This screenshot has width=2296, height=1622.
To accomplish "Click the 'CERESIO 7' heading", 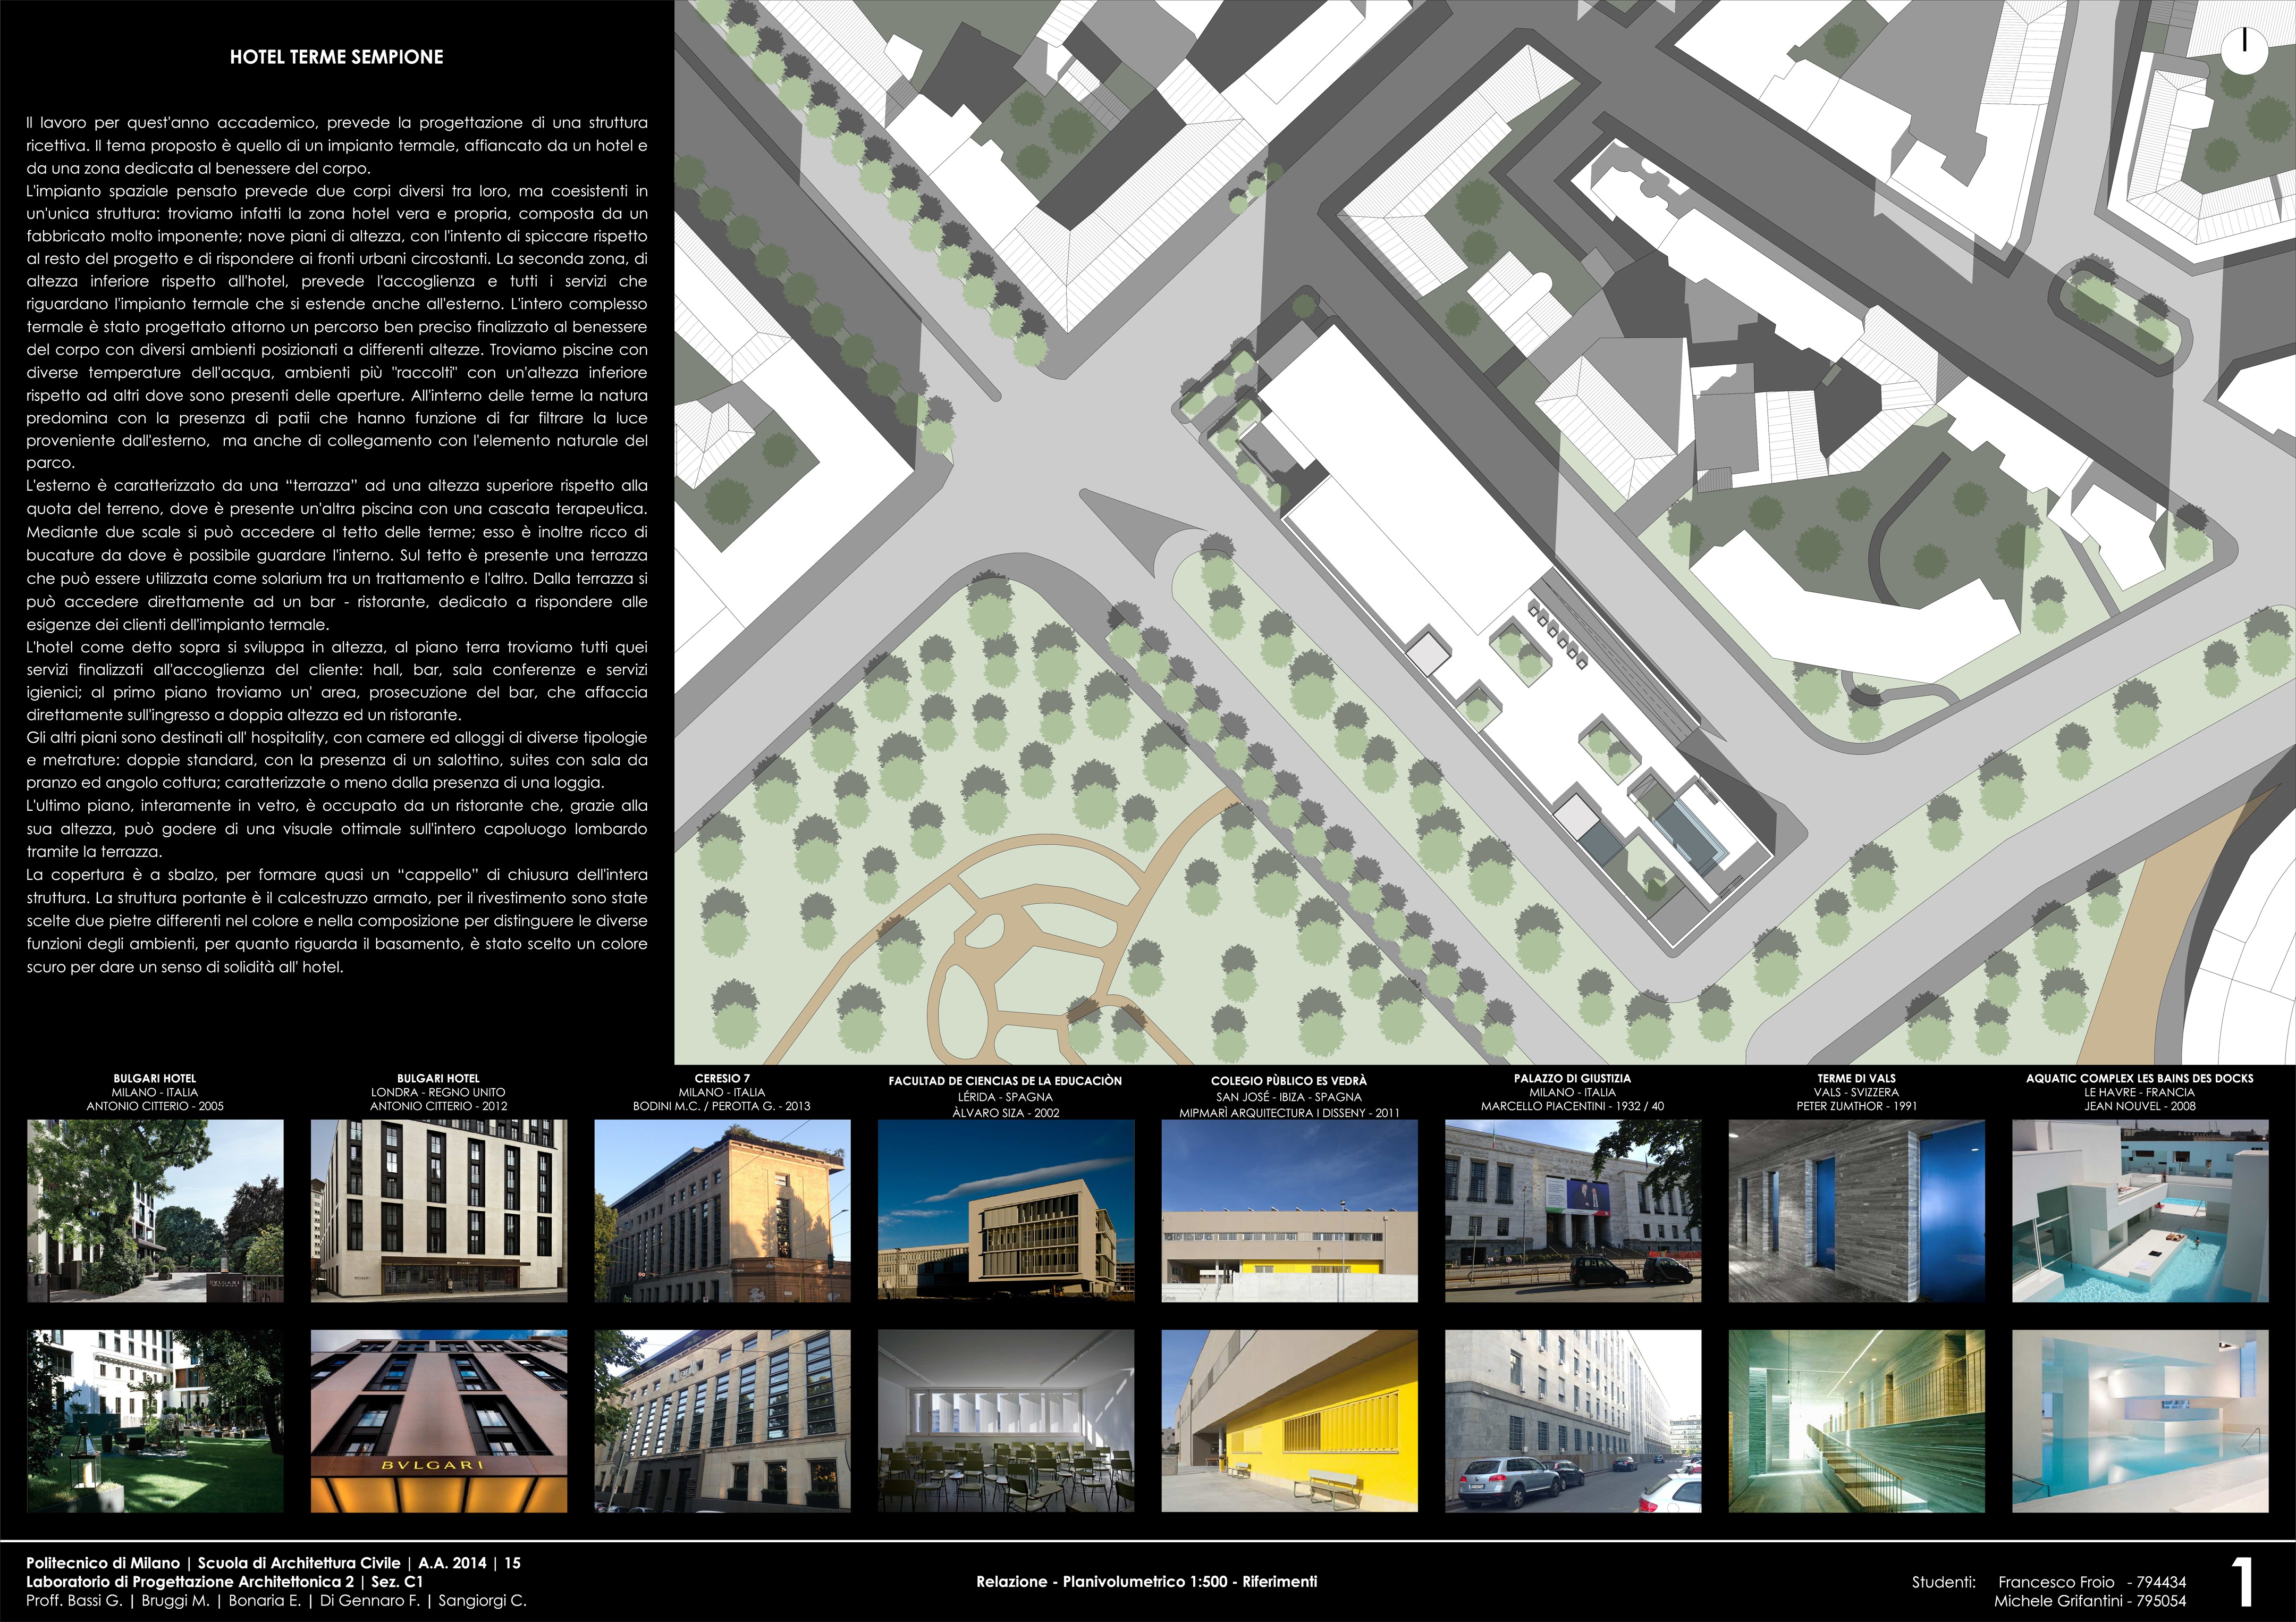I will pos(722,1078).
